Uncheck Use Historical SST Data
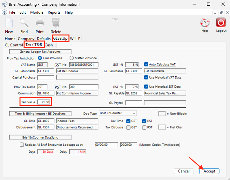This screenshot has width=230, height=180. pyautogui.click(x=146, y=87)
